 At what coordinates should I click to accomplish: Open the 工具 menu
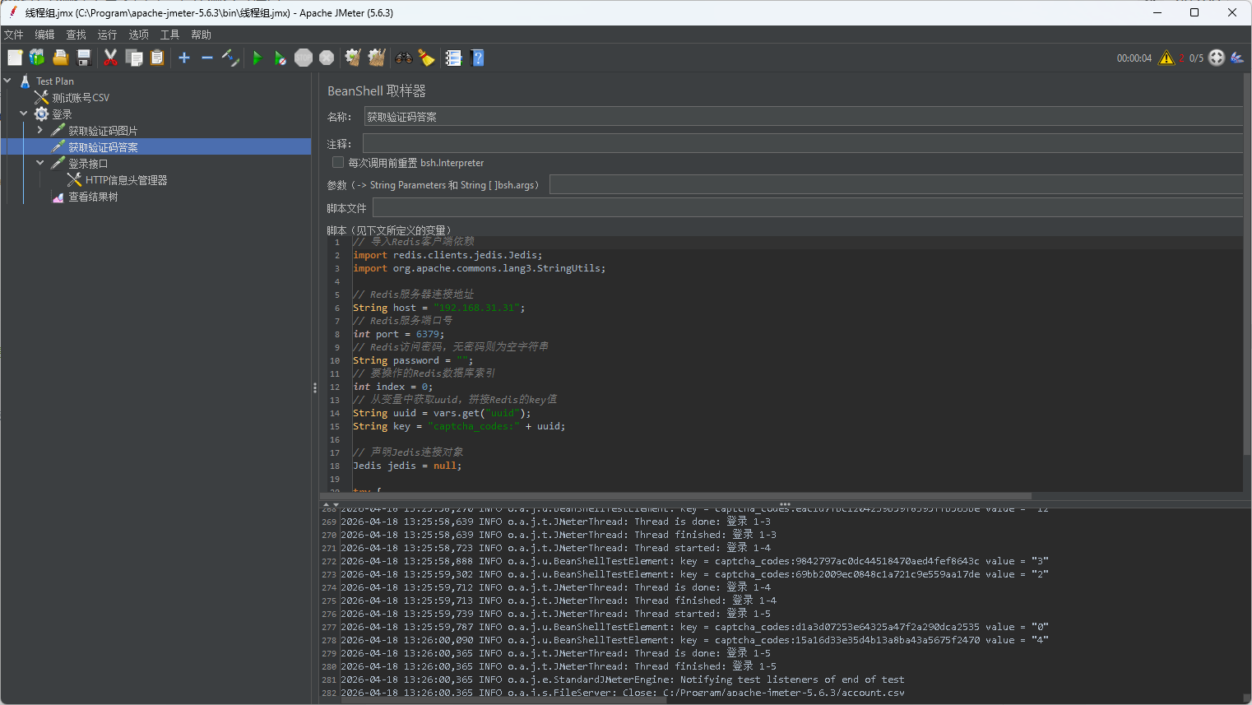[x=169, y=35]
